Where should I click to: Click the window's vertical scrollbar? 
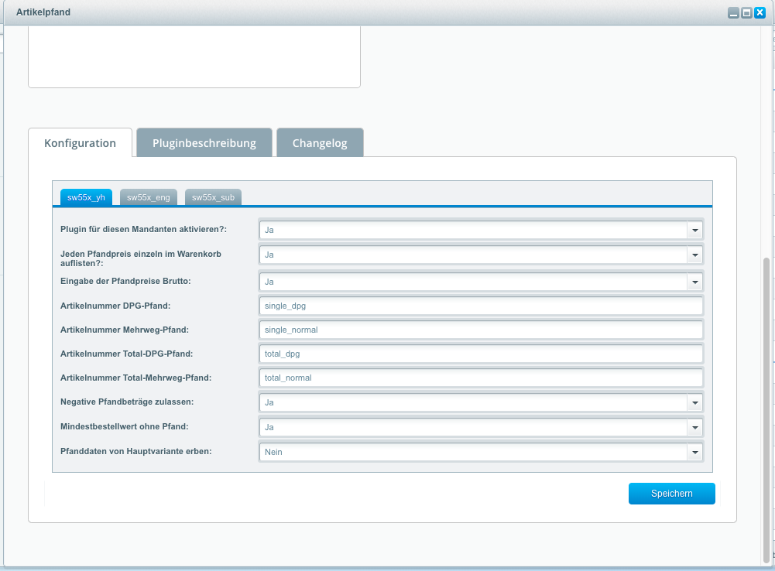point(766,409)
